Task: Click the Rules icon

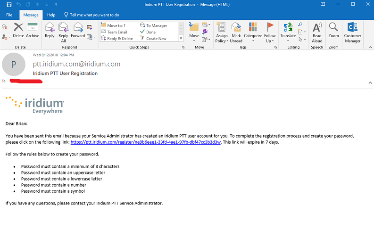Action: (206, 25)
